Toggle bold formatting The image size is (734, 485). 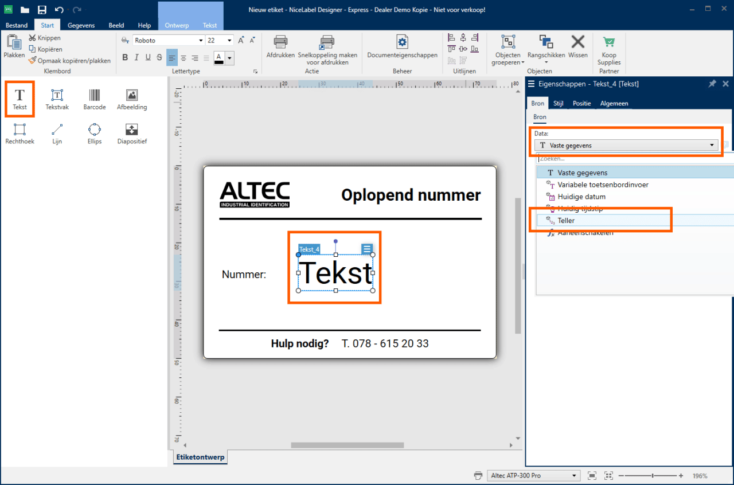(125, 57)
